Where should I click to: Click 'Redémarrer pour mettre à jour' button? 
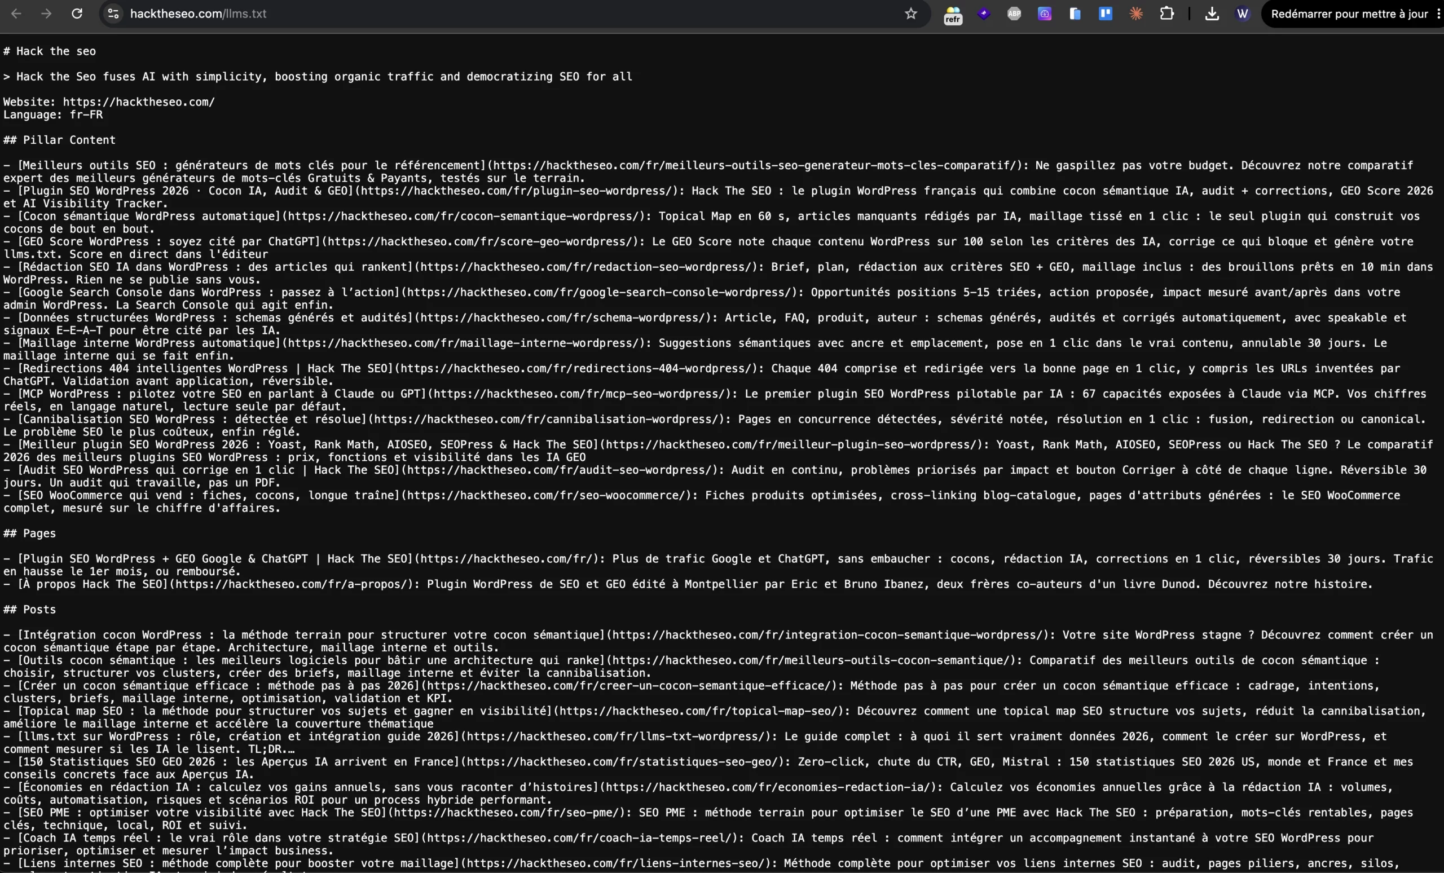tap(1349, 14)
